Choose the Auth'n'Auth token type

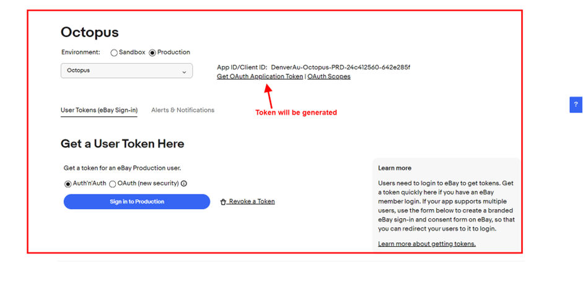tap(68, 184)
